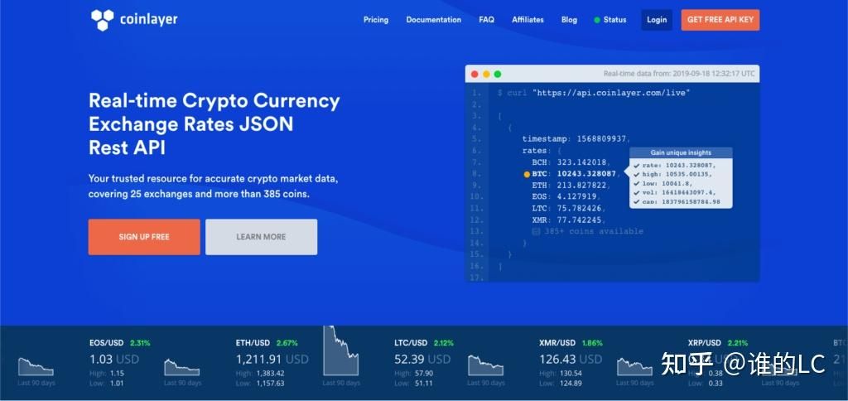
Task: Click the EOS rate 4.127919
Action: click(576, 196)
